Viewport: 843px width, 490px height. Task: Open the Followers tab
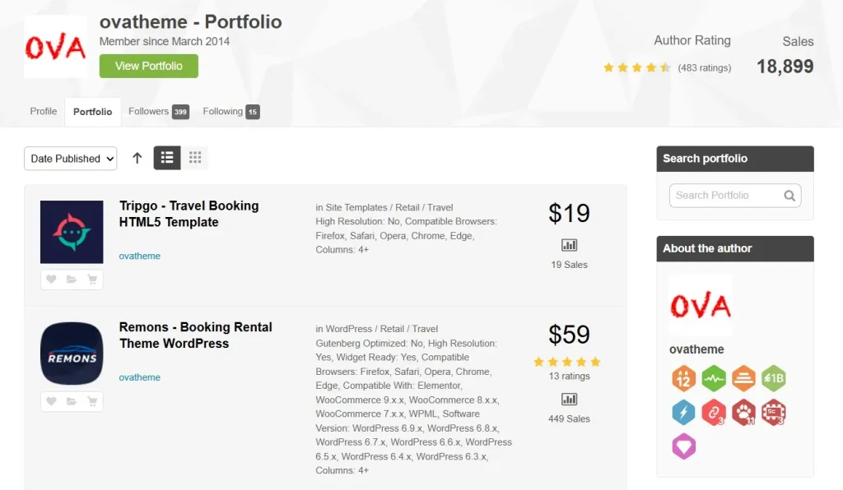[159, 111]
